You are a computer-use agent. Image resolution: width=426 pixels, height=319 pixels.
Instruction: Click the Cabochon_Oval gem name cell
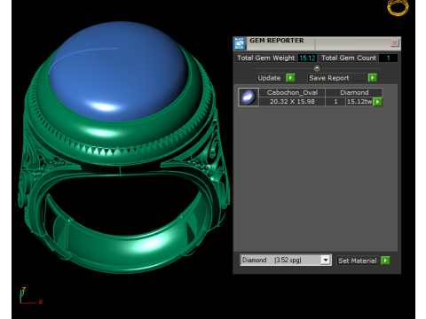[292, 92]
